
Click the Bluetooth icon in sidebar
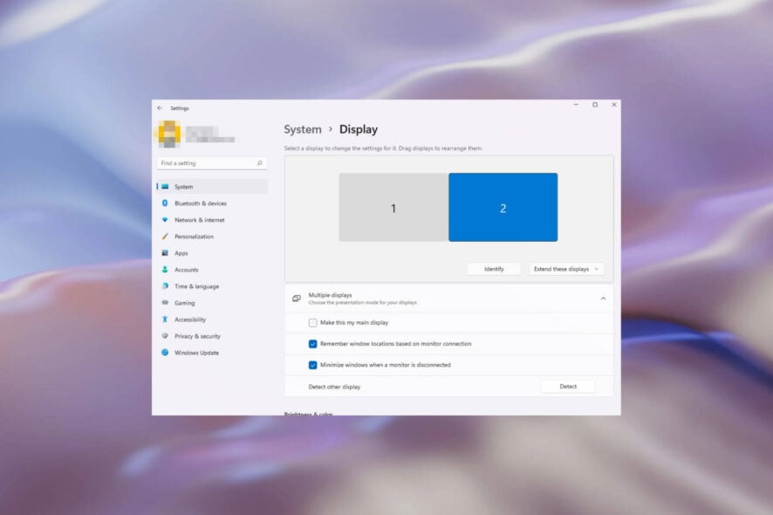[x=165, y=203]
